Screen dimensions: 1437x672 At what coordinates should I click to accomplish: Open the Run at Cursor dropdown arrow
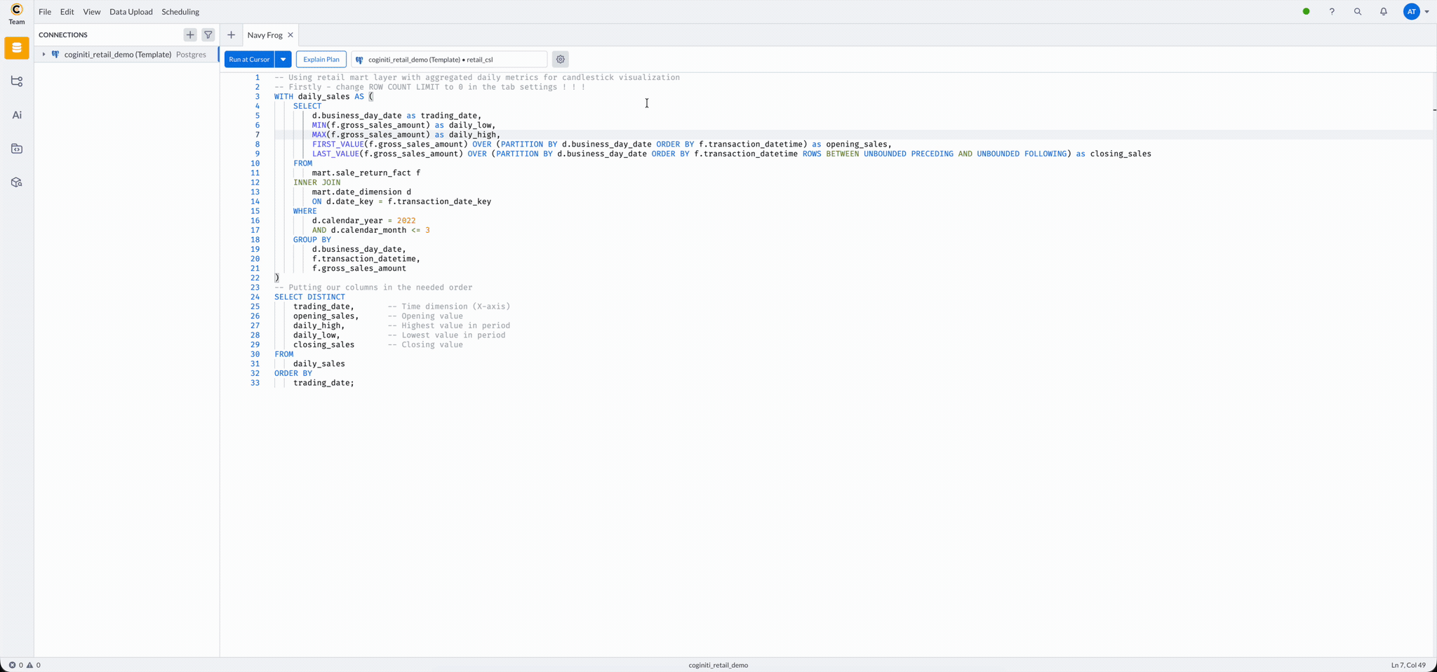click(x=283, y=60)
